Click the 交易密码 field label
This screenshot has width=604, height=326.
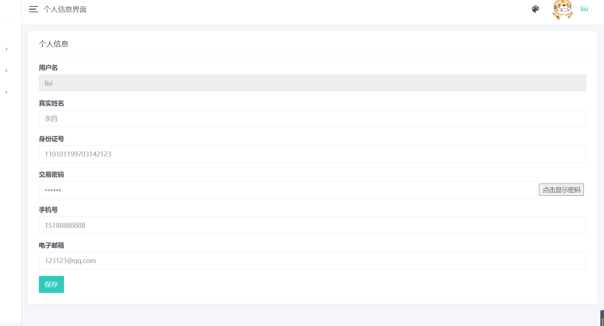coord(51,175)
